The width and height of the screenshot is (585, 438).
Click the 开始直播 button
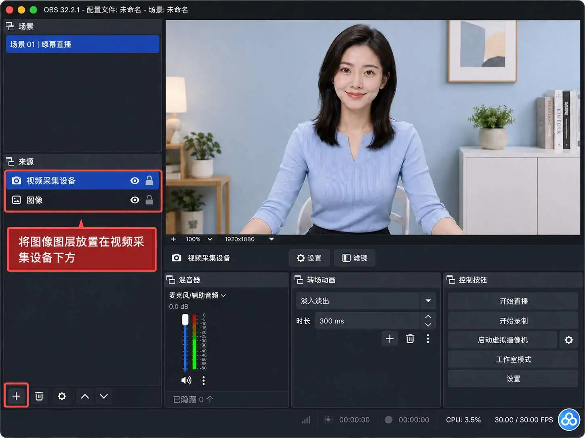(513, 301)
